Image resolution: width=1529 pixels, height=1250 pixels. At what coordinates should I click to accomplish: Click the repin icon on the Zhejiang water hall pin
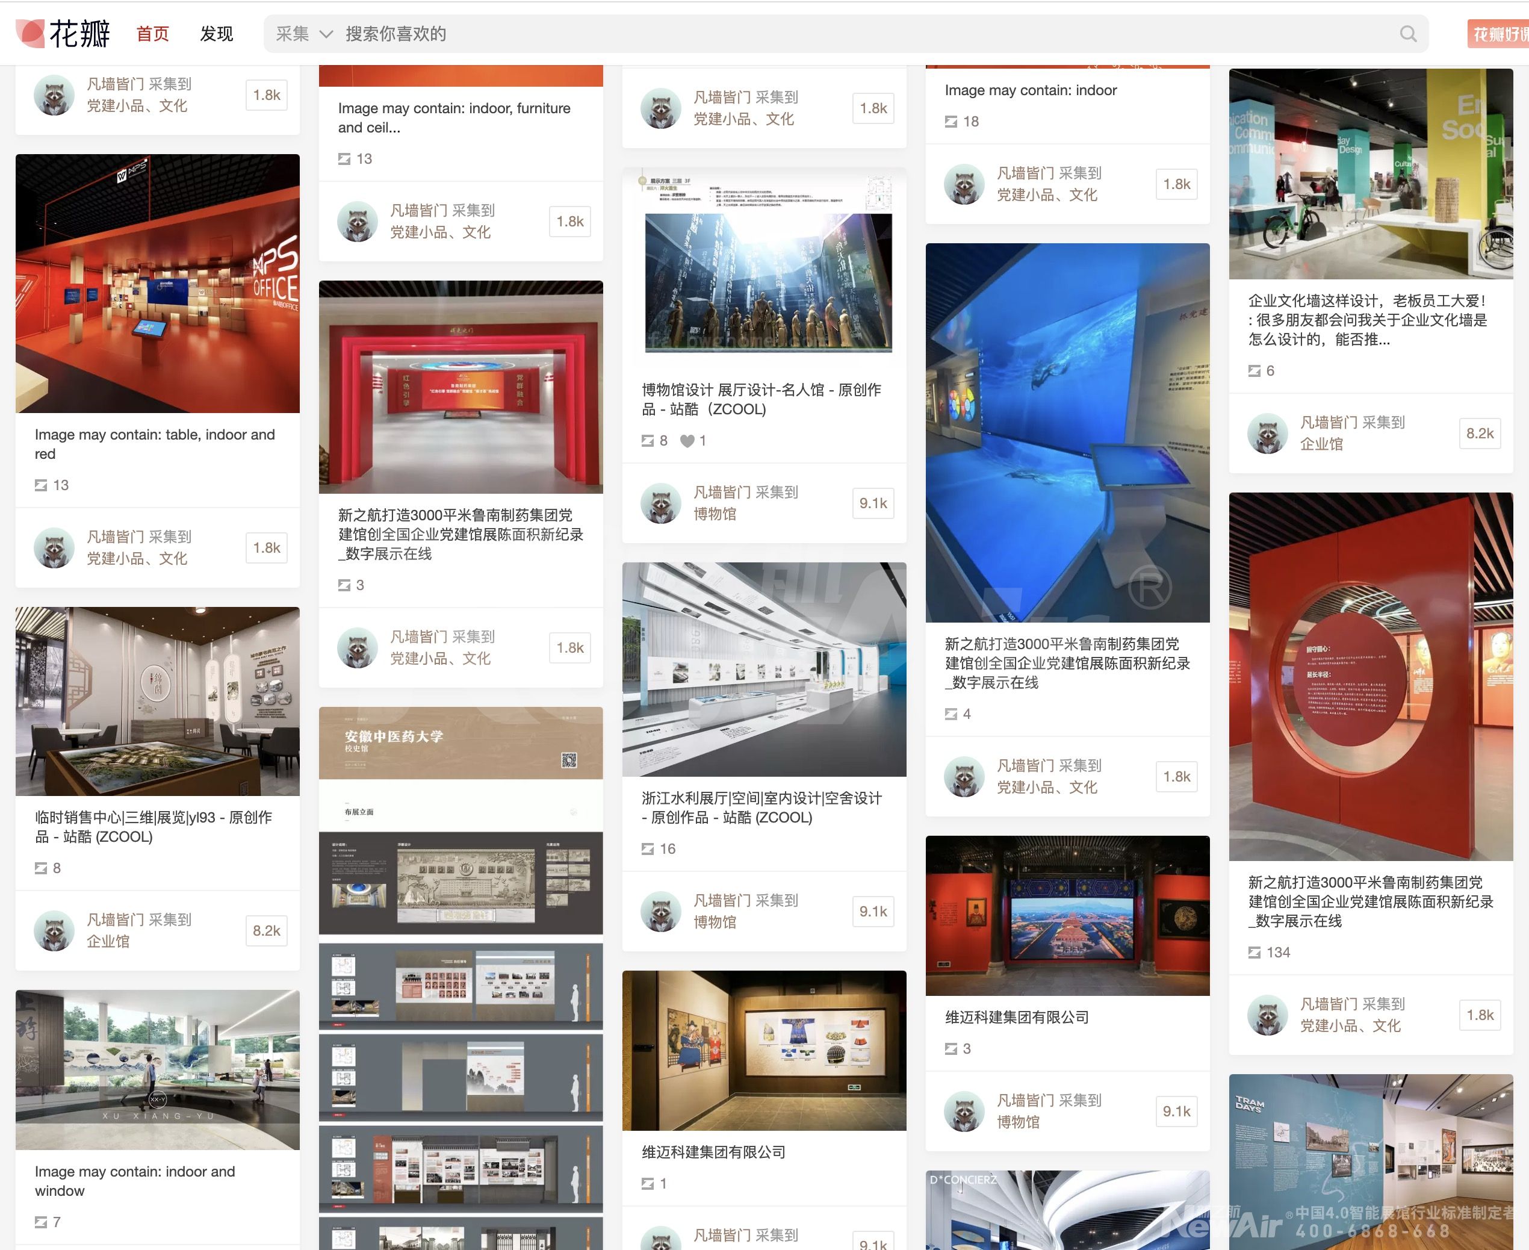[x=647, y=849]
